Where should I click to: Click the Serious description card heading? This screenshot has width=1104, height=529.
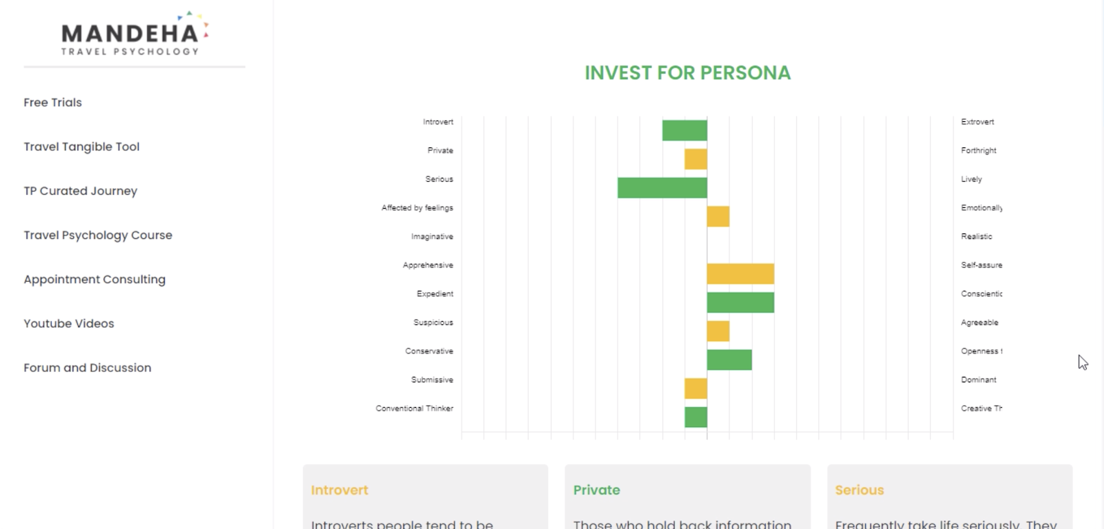pos(859,490)
